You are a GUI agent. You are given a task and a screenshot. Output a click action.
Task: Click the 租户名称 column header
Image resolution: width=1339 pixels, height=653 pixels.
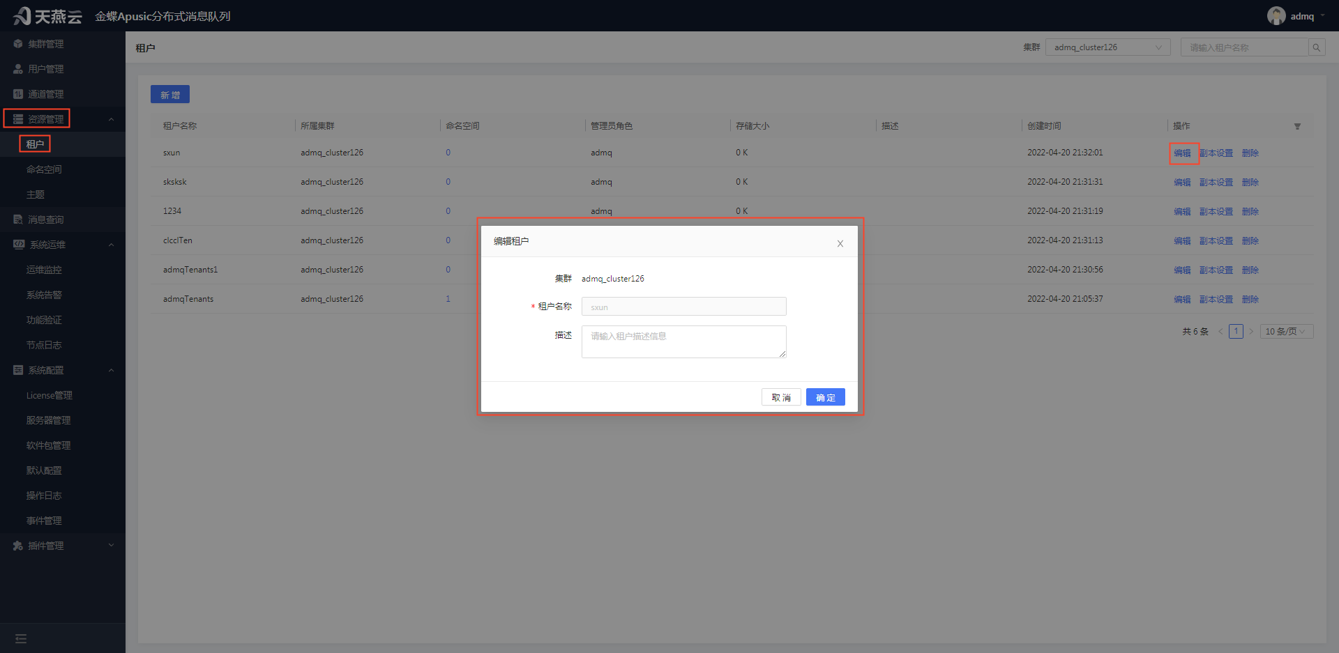(x=180, y=126)
